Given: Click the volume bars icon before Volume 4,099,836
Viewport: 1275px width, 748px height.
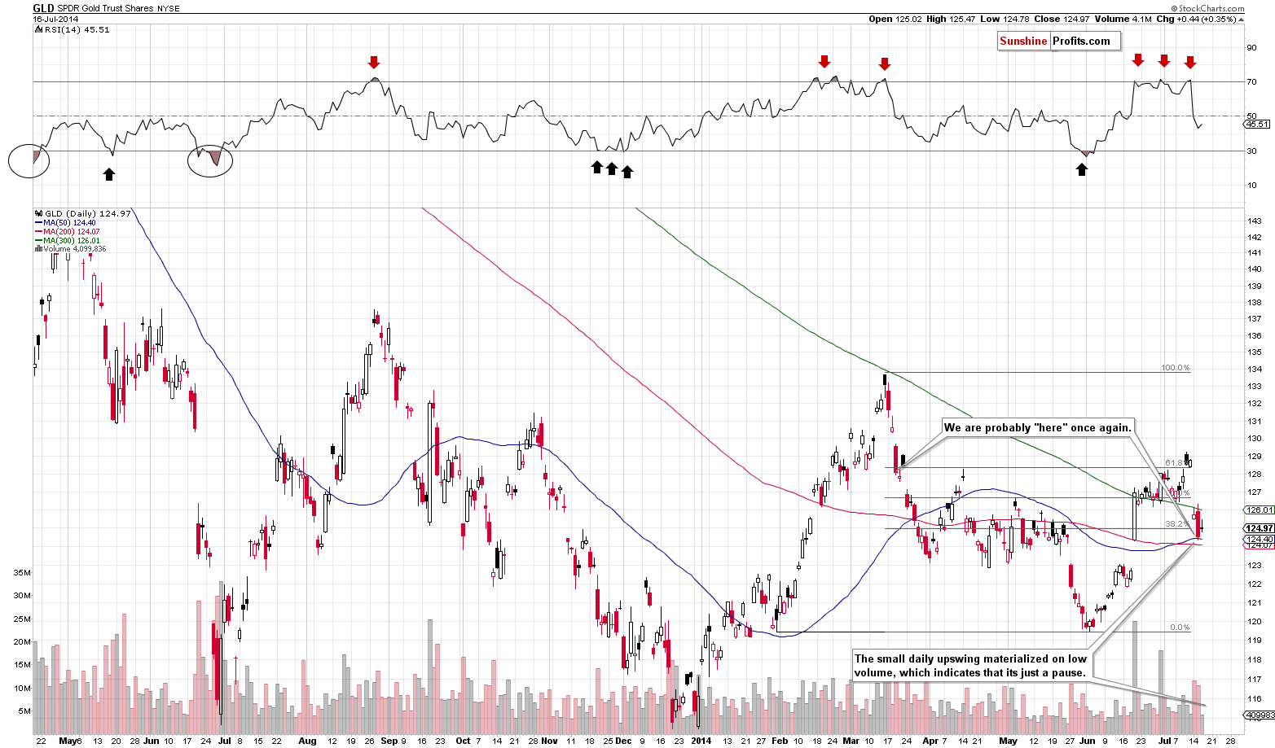Looking at the screenshot, I should click(x=37, y=249).
